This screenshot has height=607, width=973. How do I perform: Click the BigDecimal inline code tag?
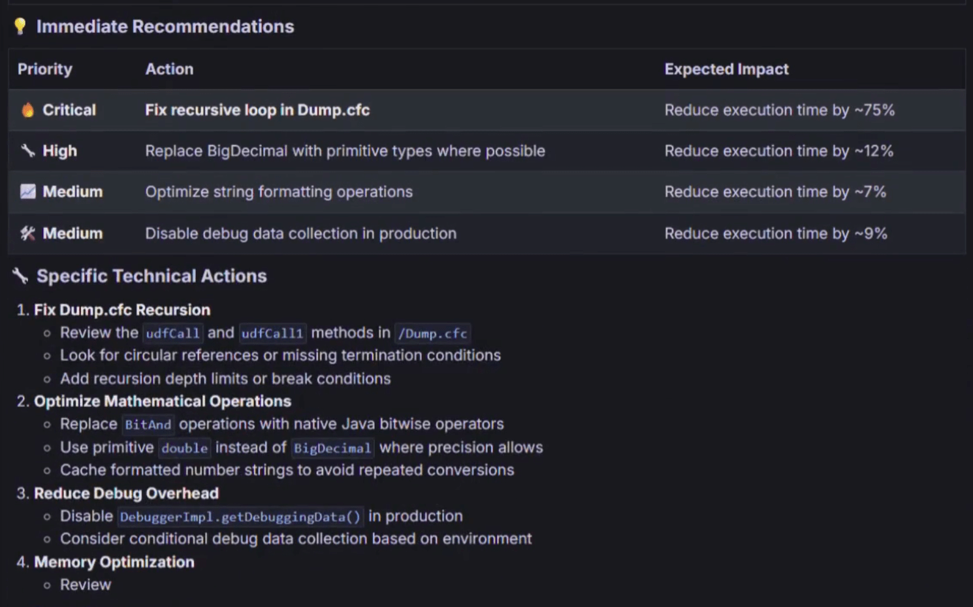click(x=332, y=448)
